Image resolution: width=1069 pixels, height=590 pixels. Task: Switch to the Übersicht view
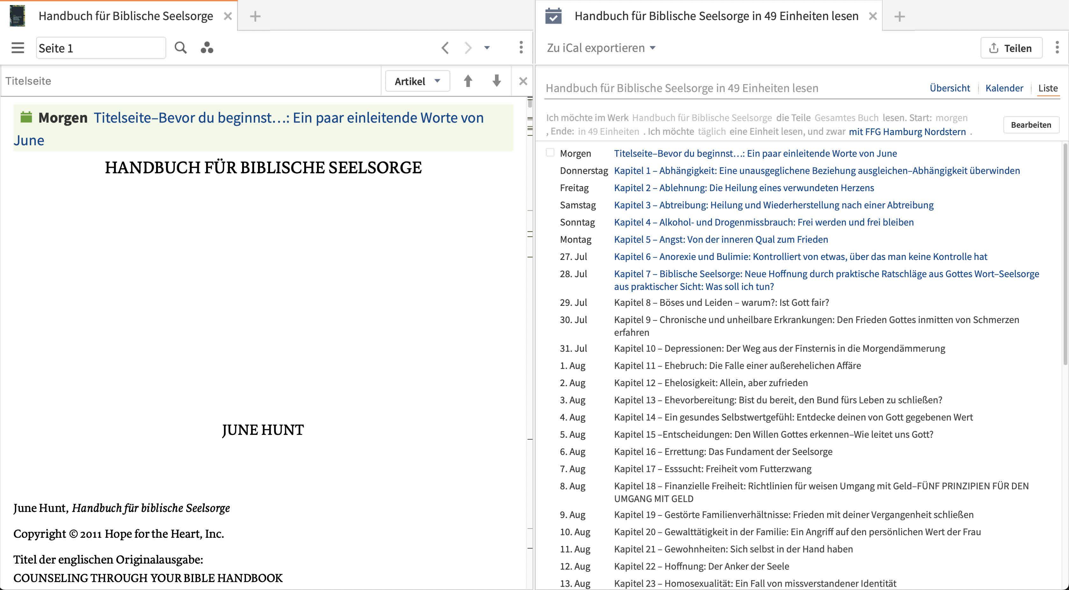[x=950, y=88]
